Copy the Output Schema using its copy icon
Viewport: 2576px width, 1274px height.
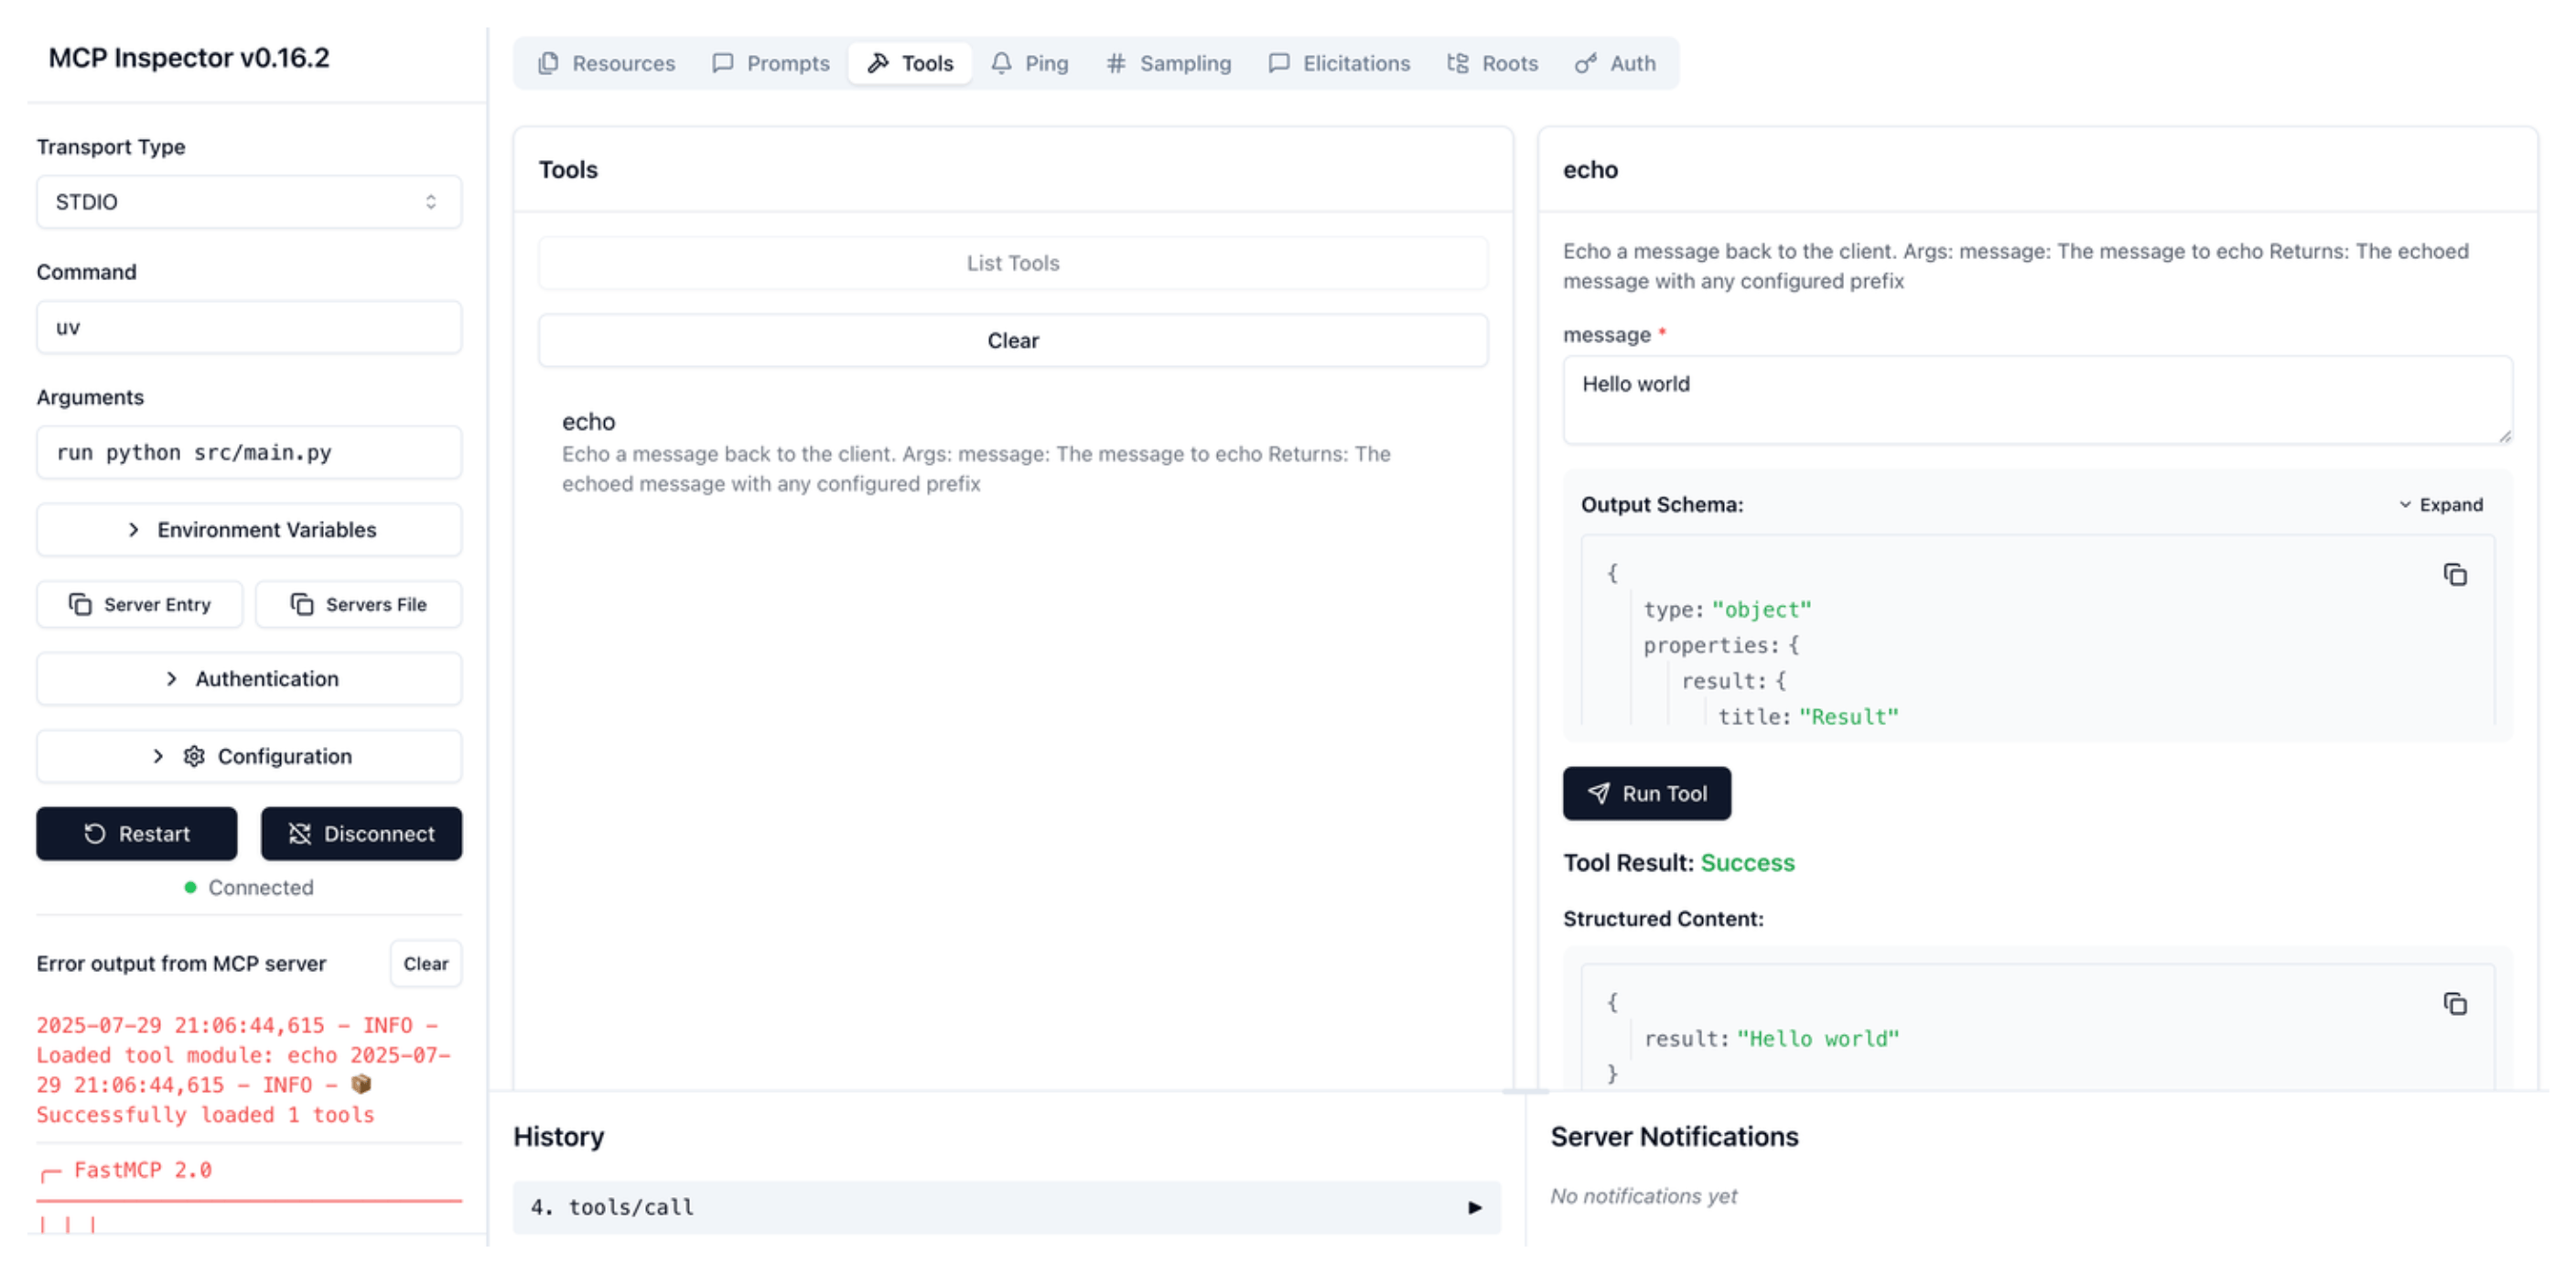point(2456,574)
